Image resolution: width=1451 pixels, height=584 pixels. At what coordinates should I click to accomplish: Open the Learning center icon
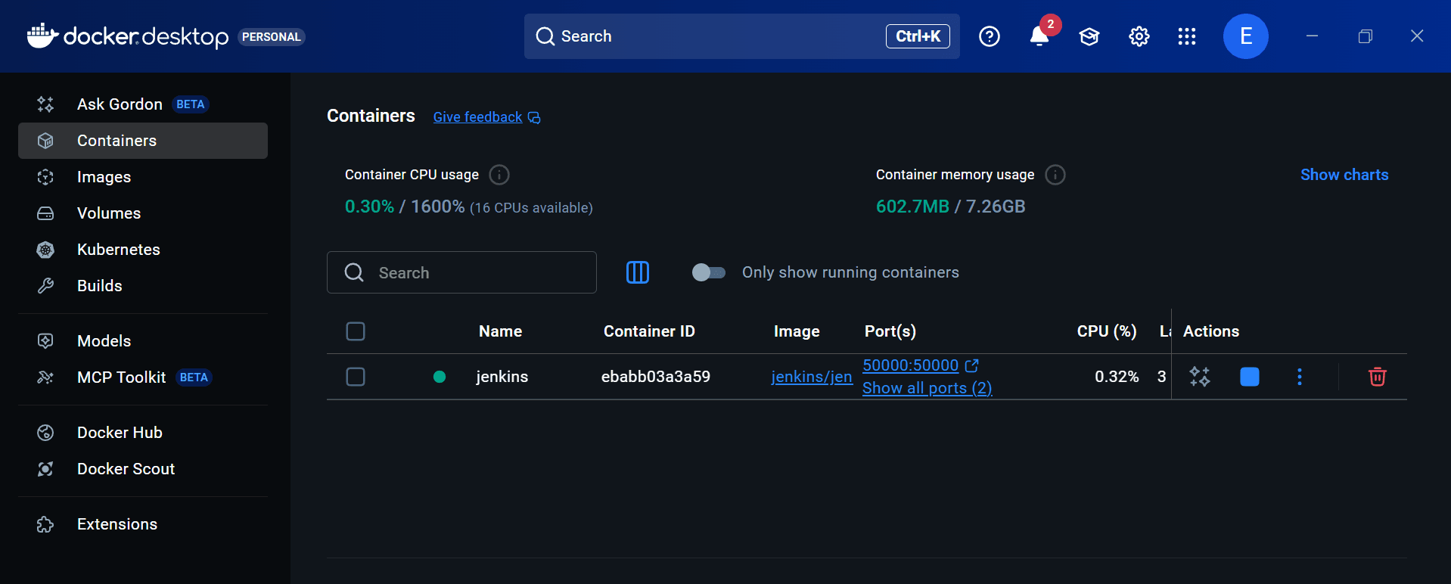coord(1089,36)
